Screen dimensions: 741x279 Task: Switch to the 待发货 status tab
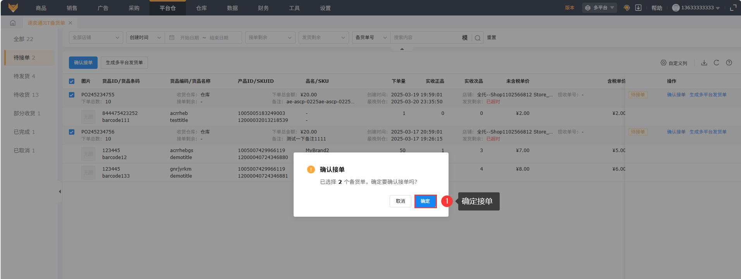pos(24,76)
